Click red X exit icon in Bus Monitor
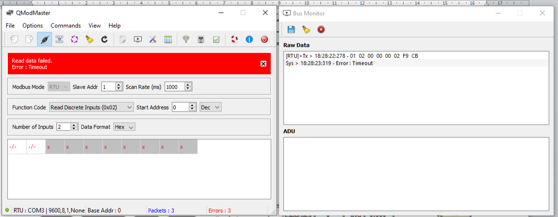This screenshot has height=217, width=558. click(321, 30)
